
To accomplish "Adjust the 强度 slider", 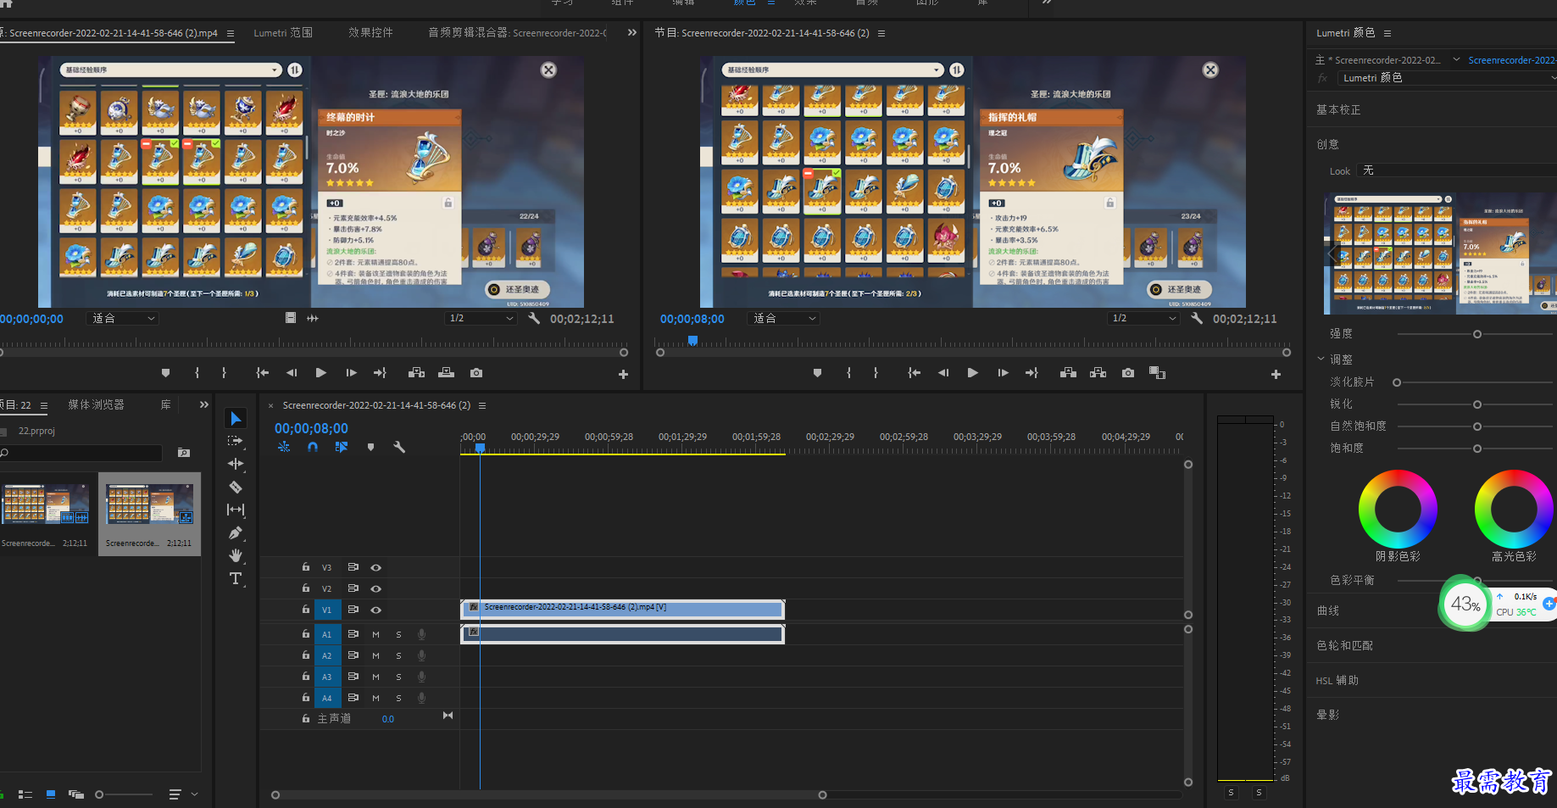I will (1476, 334).
